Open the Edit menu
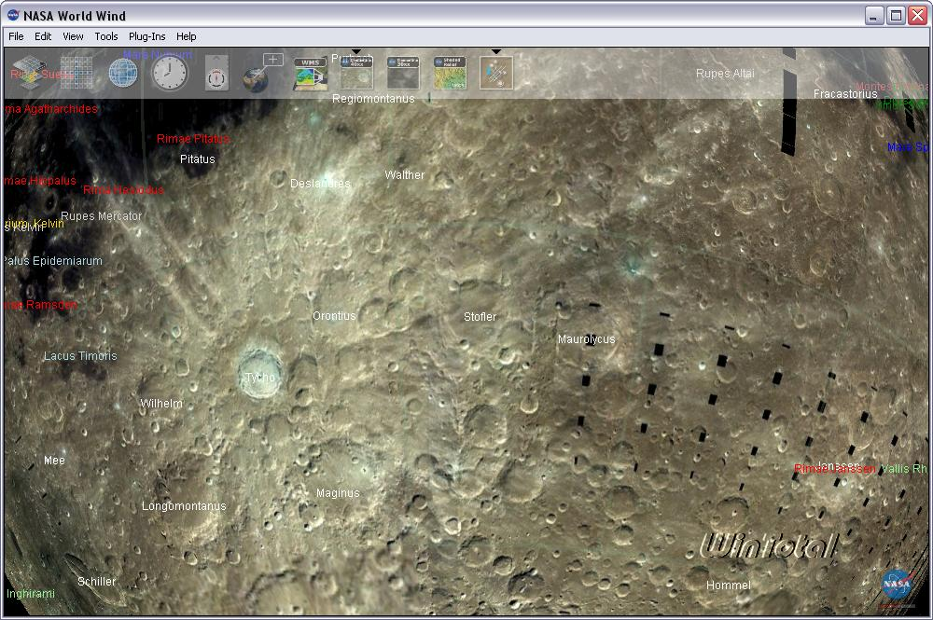Screen dimensions: 933x620 coord(43,36)
